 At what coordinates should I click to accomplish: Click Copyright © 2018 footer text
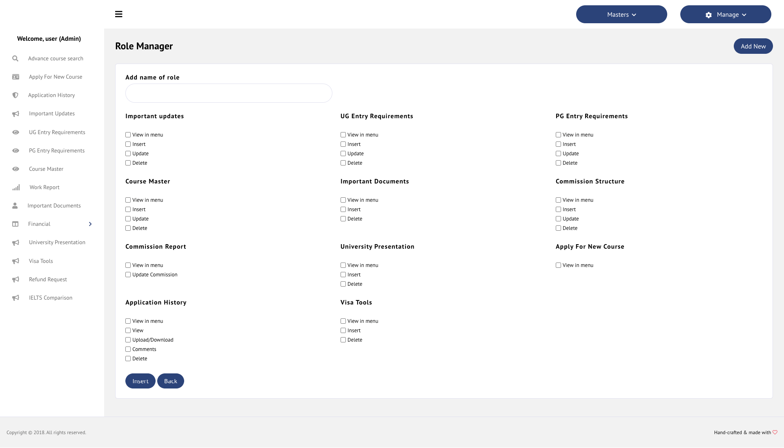[46, 433]
